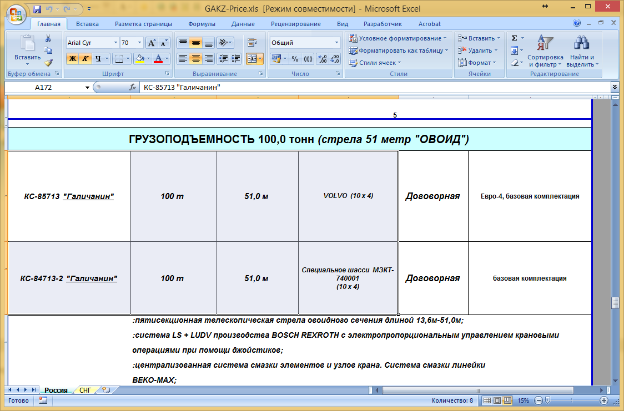
Task: Increase font size with the large A
Action: [151, 43]
